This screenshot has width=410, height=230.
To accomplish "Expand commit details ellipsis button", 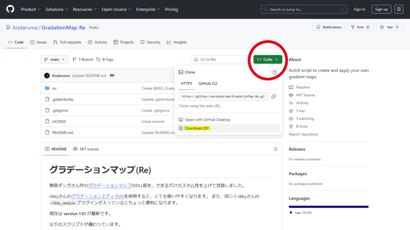I will pyautogui.click(x=112, y=75).
